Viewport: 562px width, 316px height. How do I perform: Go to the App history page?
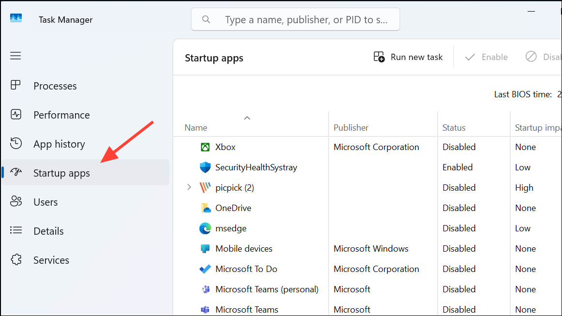pos(85,144)
